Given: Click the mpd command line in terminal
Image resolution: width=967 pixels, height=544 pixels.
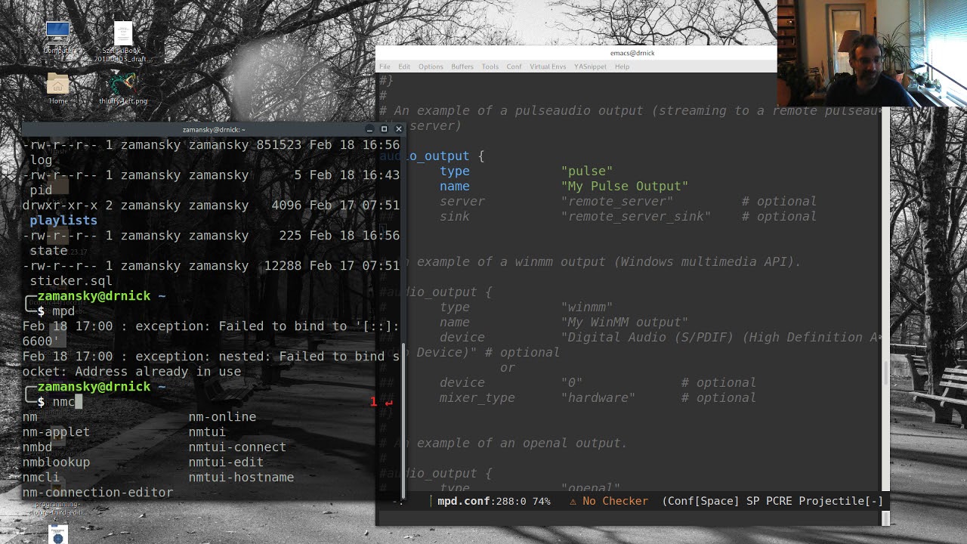Looking at the screenshot, I should tap(63, 311).
